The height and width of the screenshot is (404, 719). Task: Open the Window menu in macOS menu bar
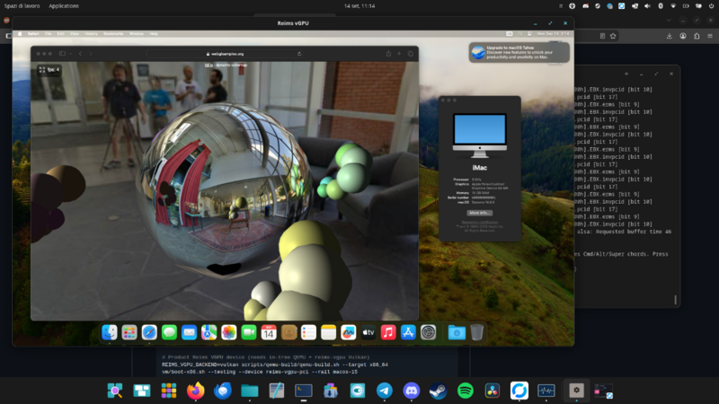137,34
